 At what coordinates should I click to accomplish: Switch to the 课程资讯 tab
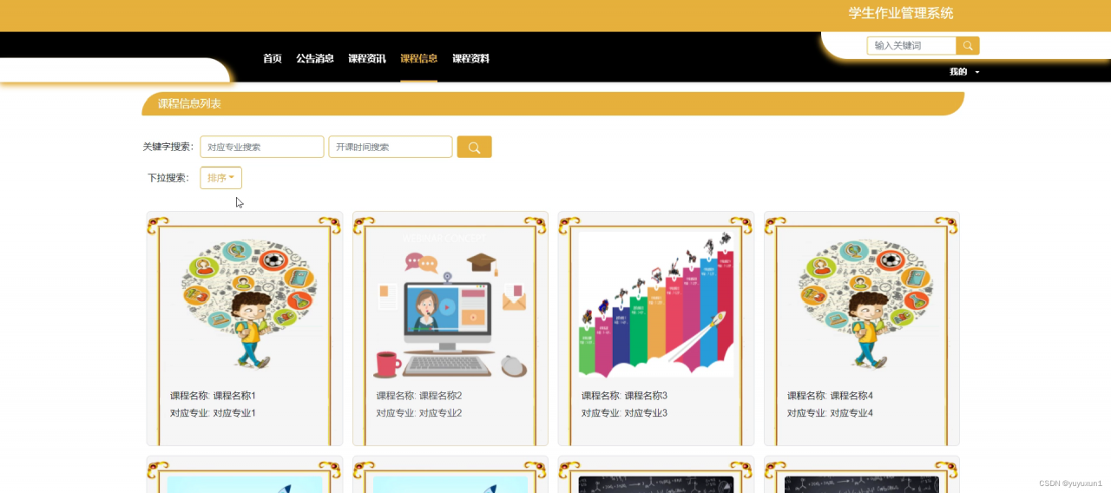367,59
